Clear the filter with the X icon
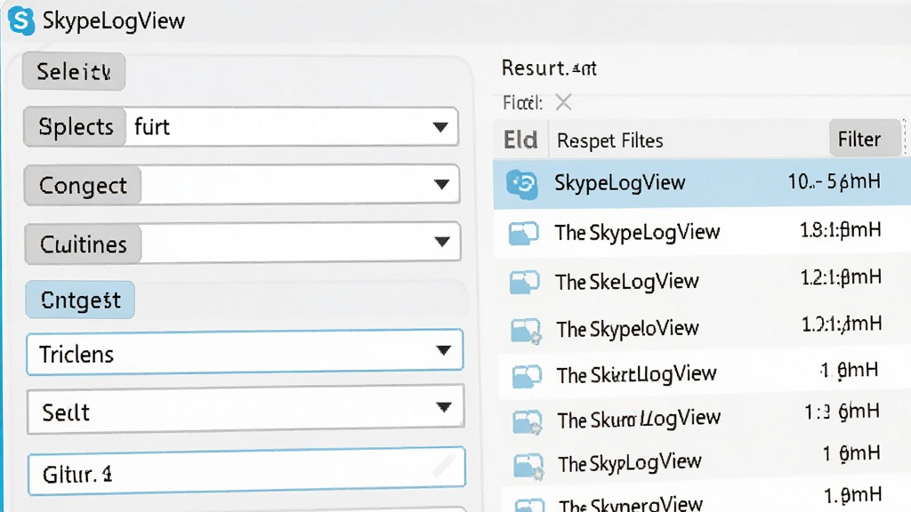 563,102
